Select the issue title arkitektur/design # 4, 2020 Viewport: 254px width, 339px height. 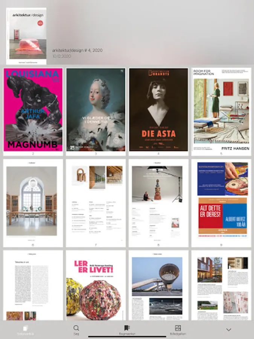tap(77, 50)
